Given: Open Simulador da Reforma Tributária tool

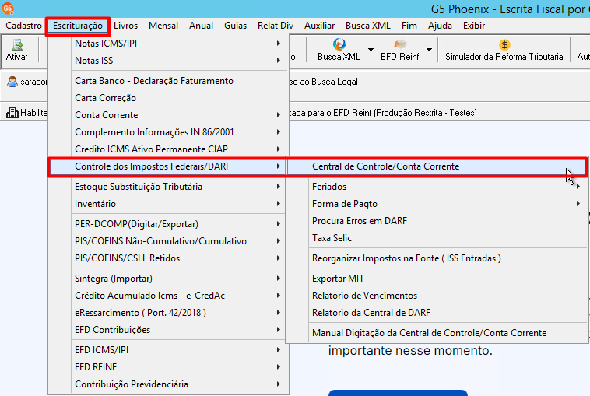Looking at the screenshot, I should [504, 50].
